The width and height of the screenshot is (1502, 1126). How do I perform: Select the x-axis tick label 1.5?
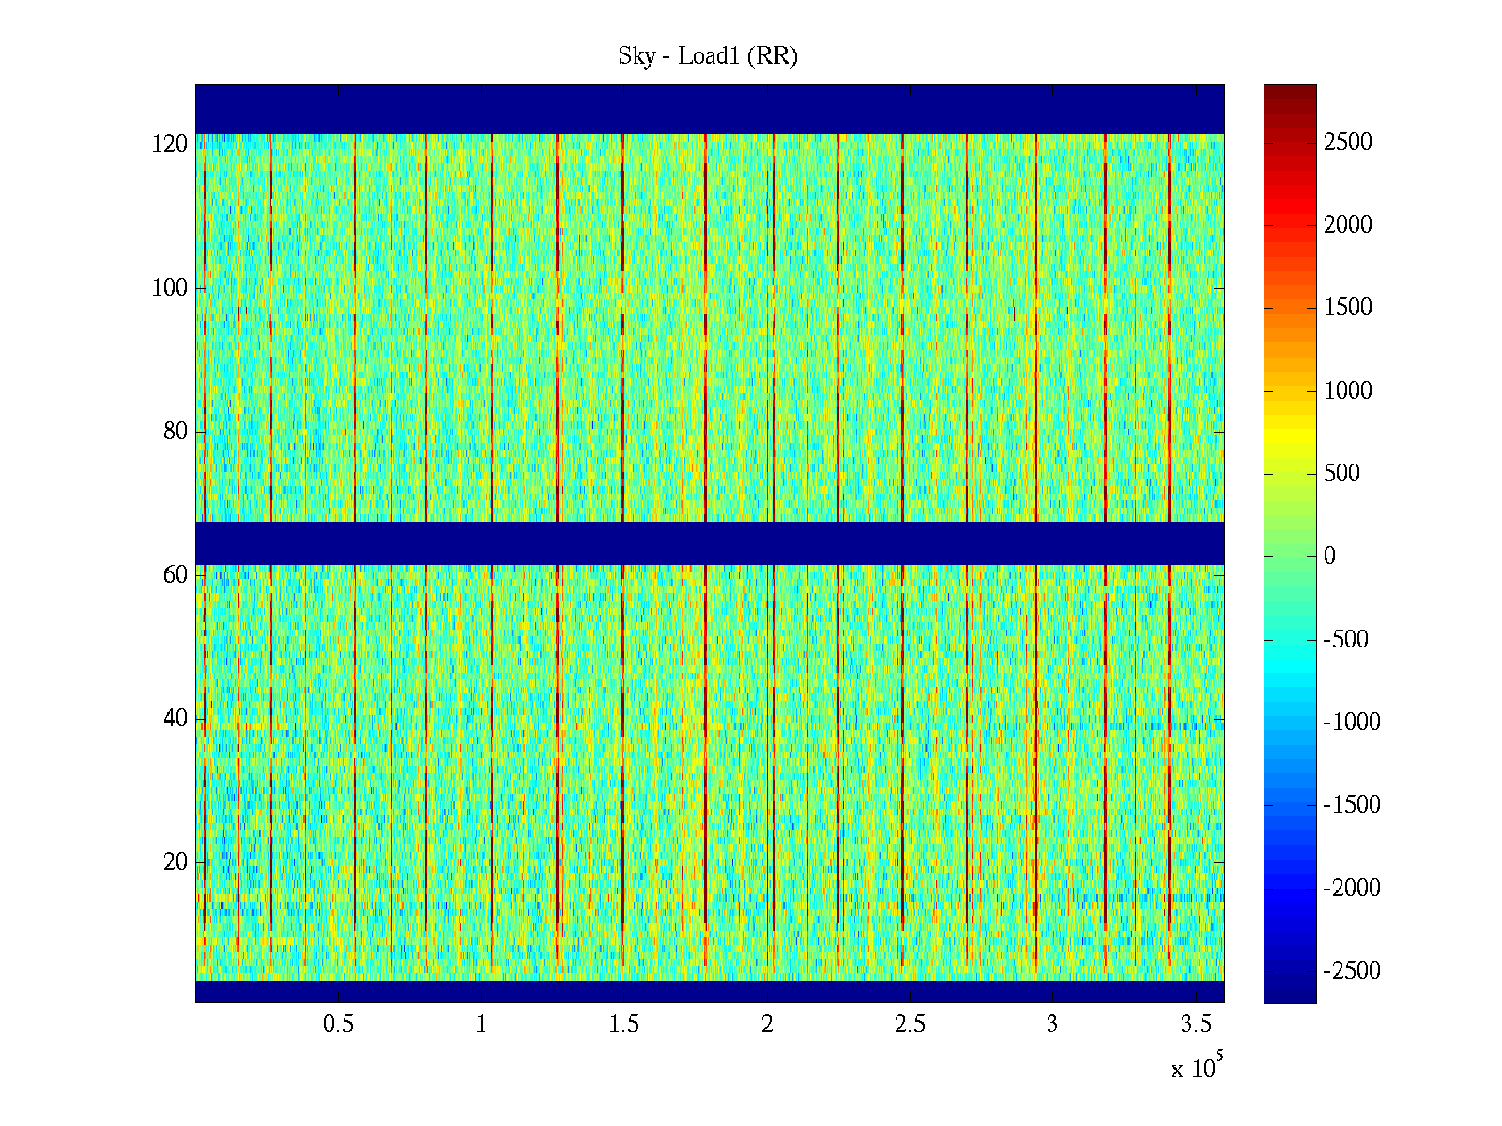click(x=623, y=1025)
